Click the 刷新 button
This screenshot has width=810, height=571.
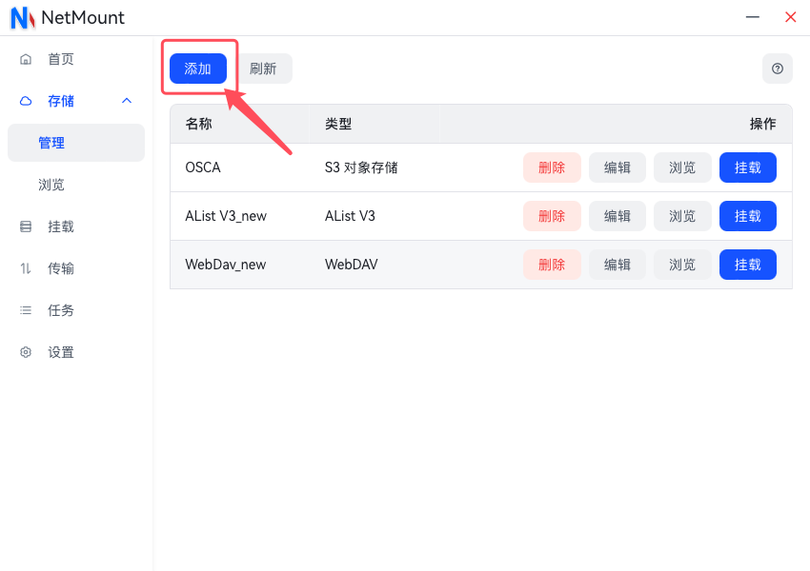tap(263, 69)
